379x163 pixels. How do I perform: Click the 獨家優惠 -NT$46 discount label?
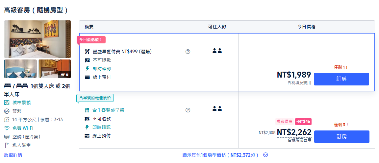coord(293,122)
